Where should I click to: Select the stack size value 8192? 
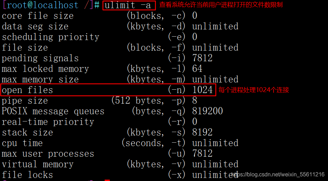202,132
